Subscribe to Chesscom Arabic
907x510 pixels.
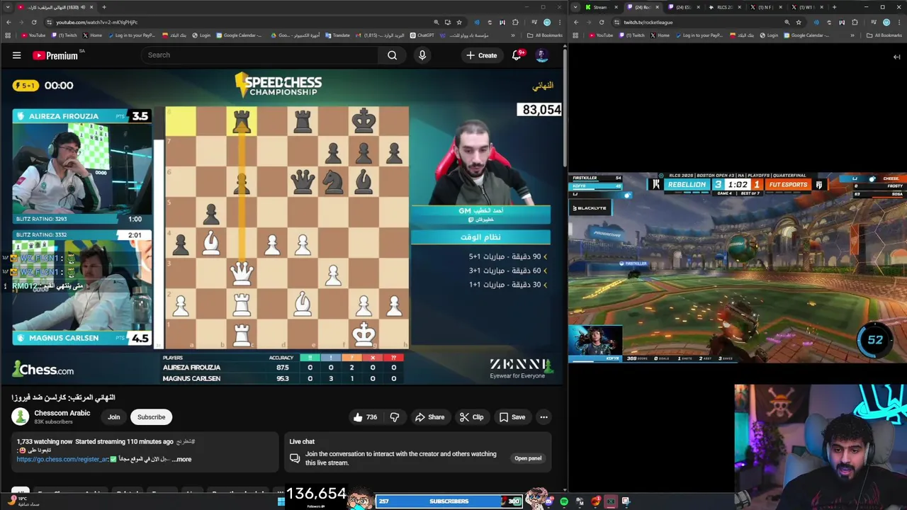(x=151, y=417)
